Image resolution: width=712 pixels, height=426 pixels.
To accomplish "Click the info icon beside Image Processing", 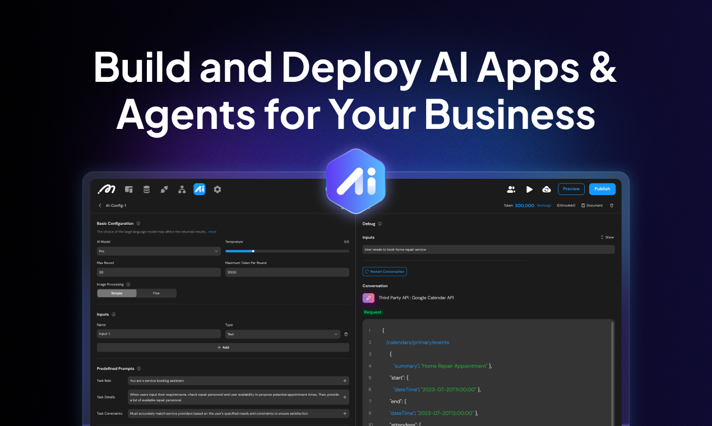I will [128, 285].
